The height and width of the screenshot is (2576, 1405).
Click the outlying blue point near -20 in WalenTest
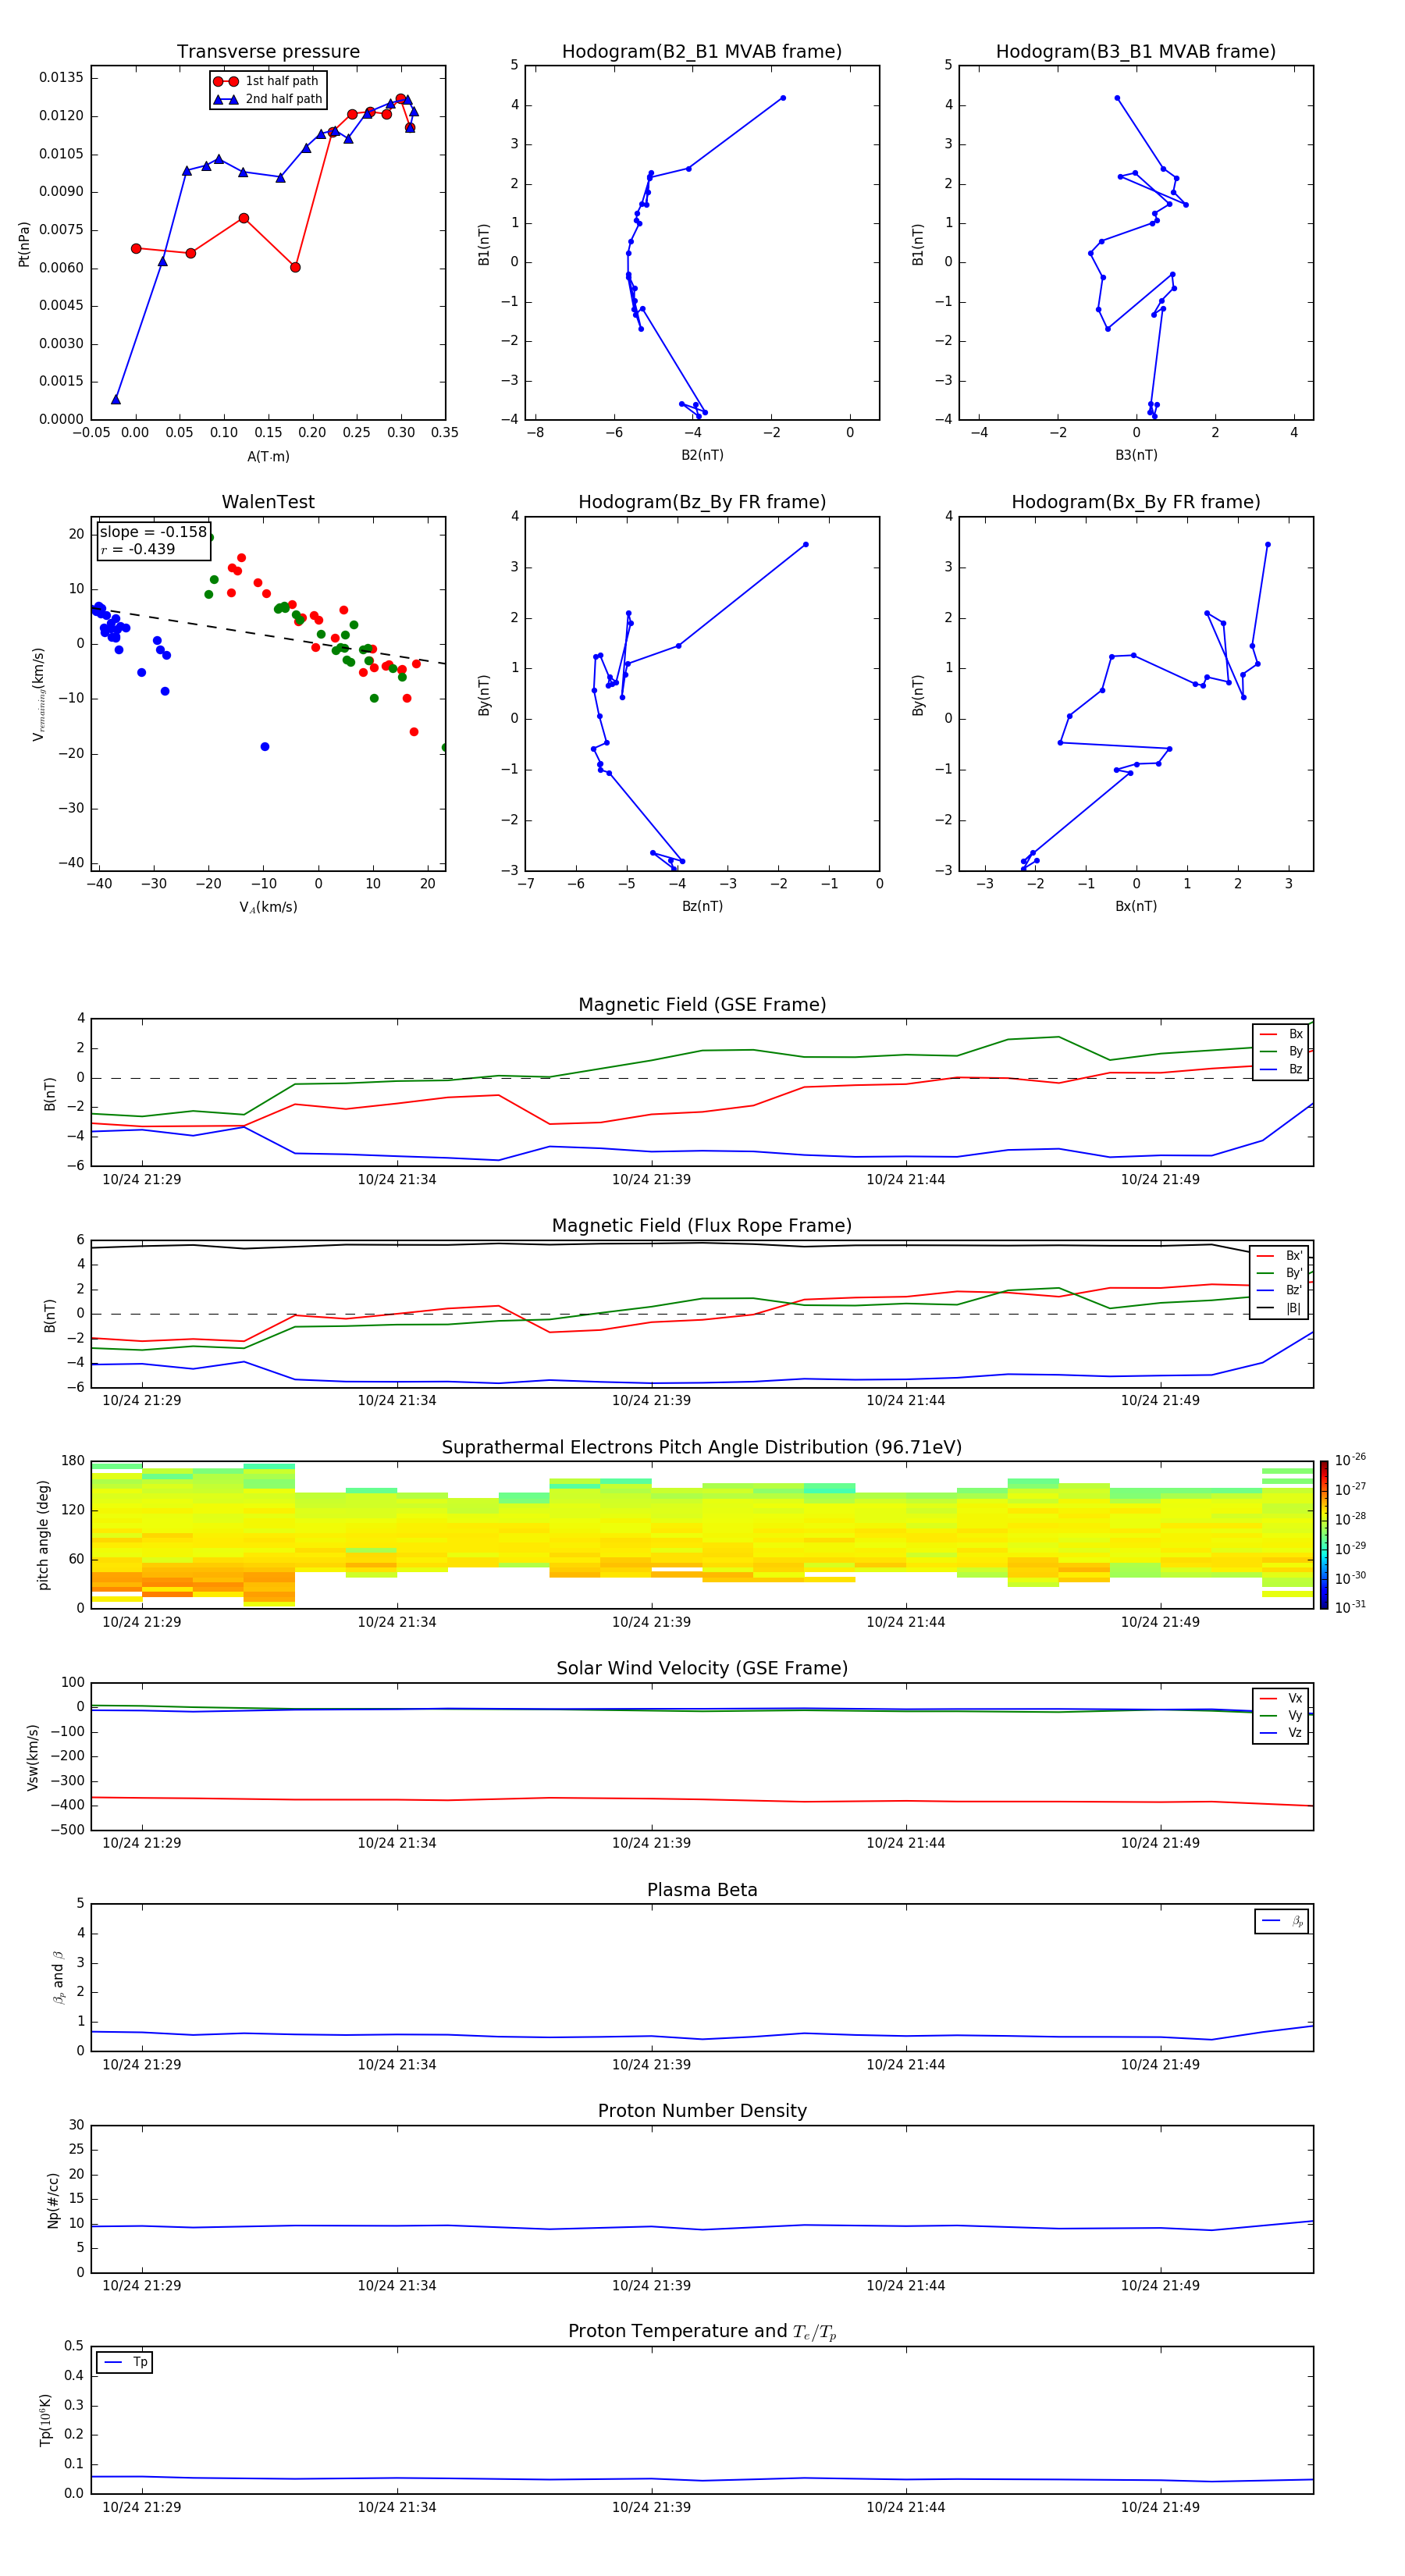point(265,747)
